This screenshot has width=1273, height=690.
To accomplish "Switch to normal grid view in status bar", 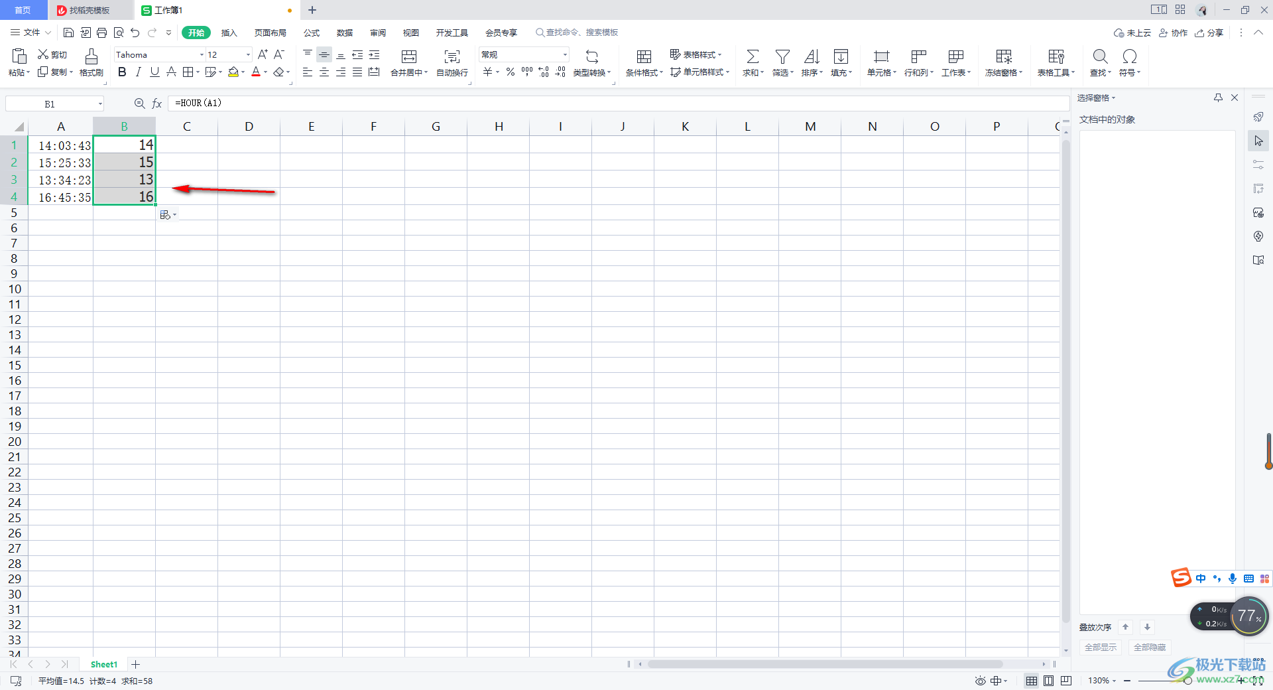I will tap(1032, 681).
